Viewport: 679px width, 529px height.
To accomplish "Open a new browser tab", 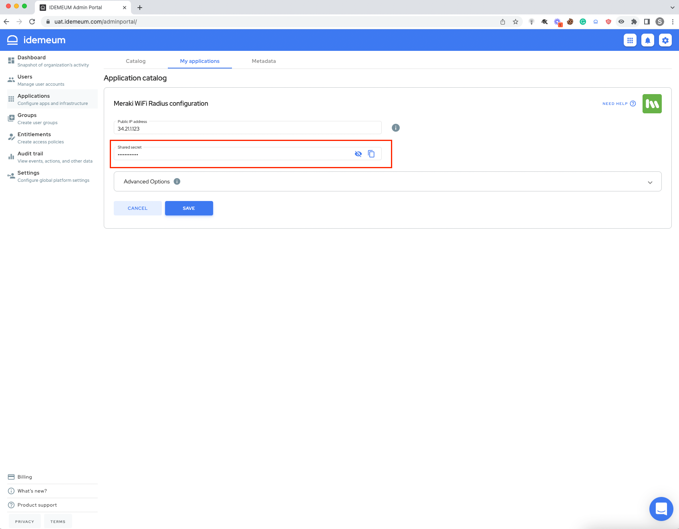I will [x=140, y=7].
